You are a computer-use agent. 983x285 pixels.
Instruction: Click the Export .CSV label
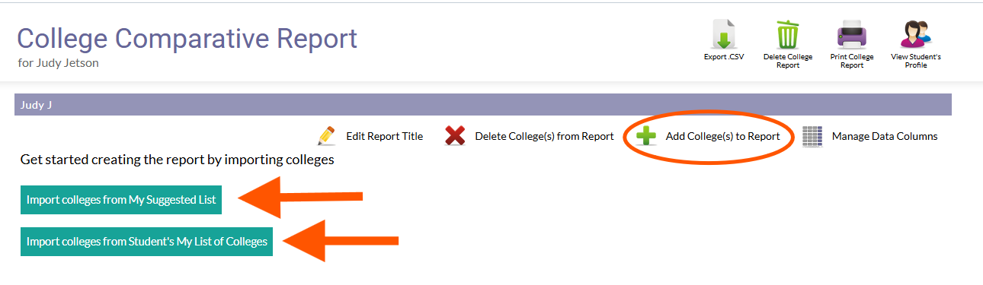coord(723,57)
